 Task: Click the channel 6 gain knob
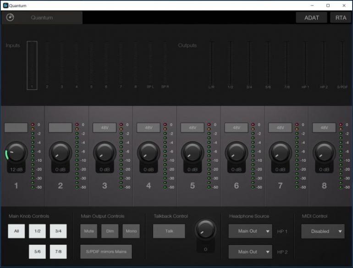click(236, 153)
